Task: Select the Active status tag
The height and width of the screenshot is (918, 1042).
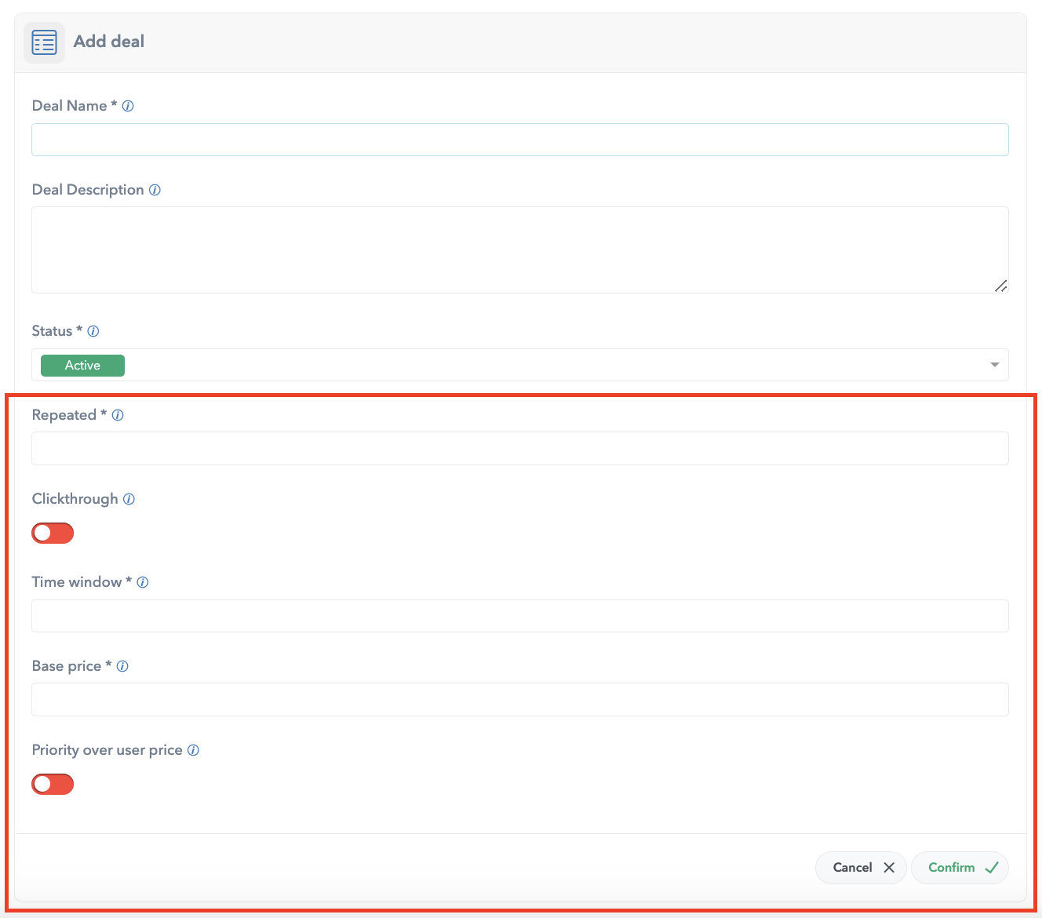Action: click(82, 366)
